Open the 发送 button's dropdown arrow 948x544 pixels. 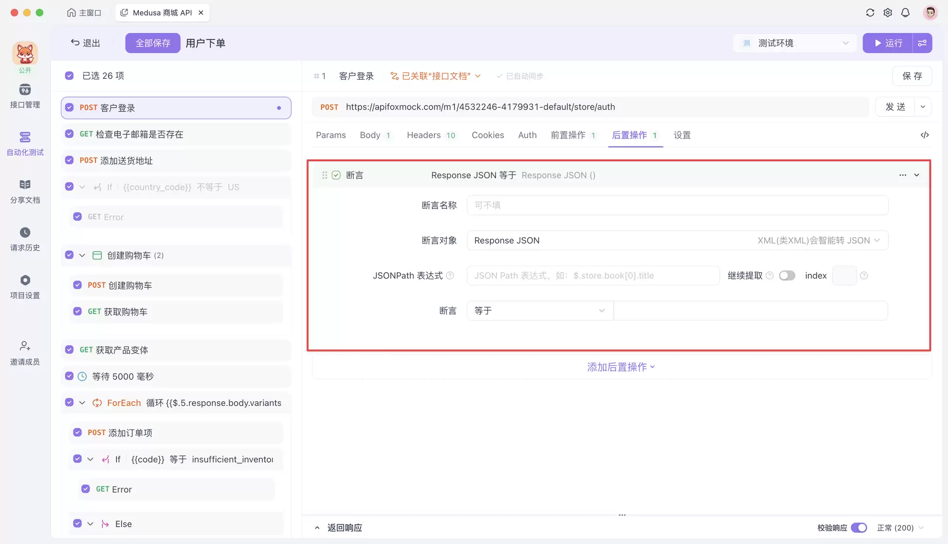tap(923, 107)
